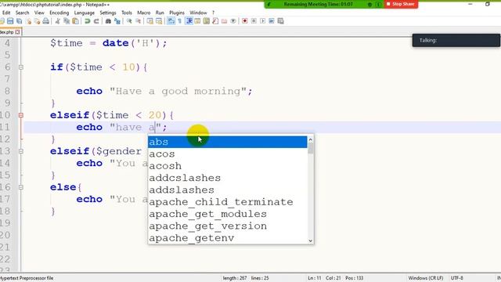This screenshot has width=501, height=282.
Task: Toggle horizontal synchronized scrolling icon
Action: tap(159, 21)
